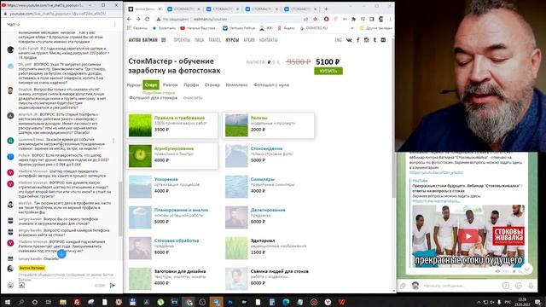Open the Instagram social icon

[x=366, y=40]
